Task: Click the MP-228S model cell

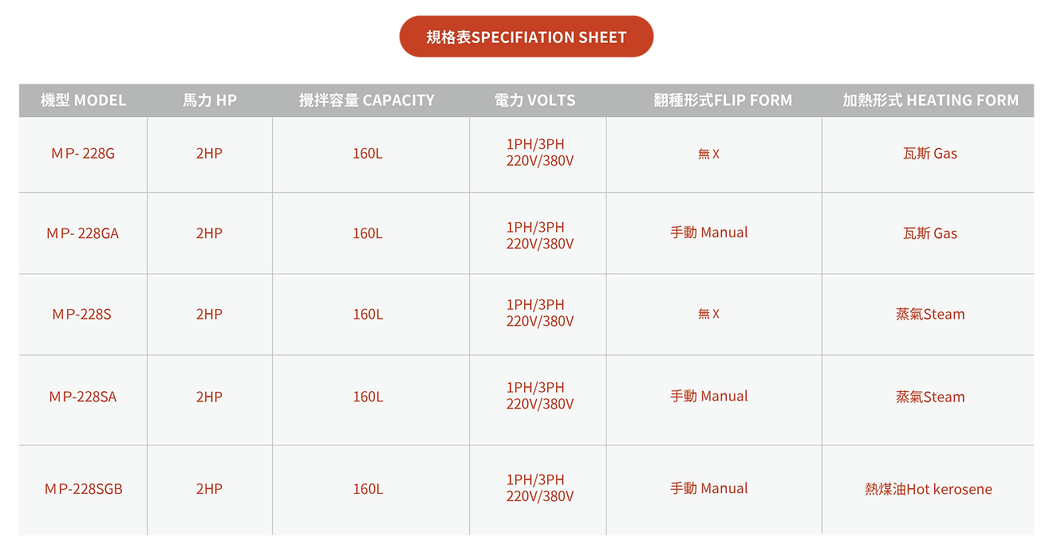Action: [82, 315]
